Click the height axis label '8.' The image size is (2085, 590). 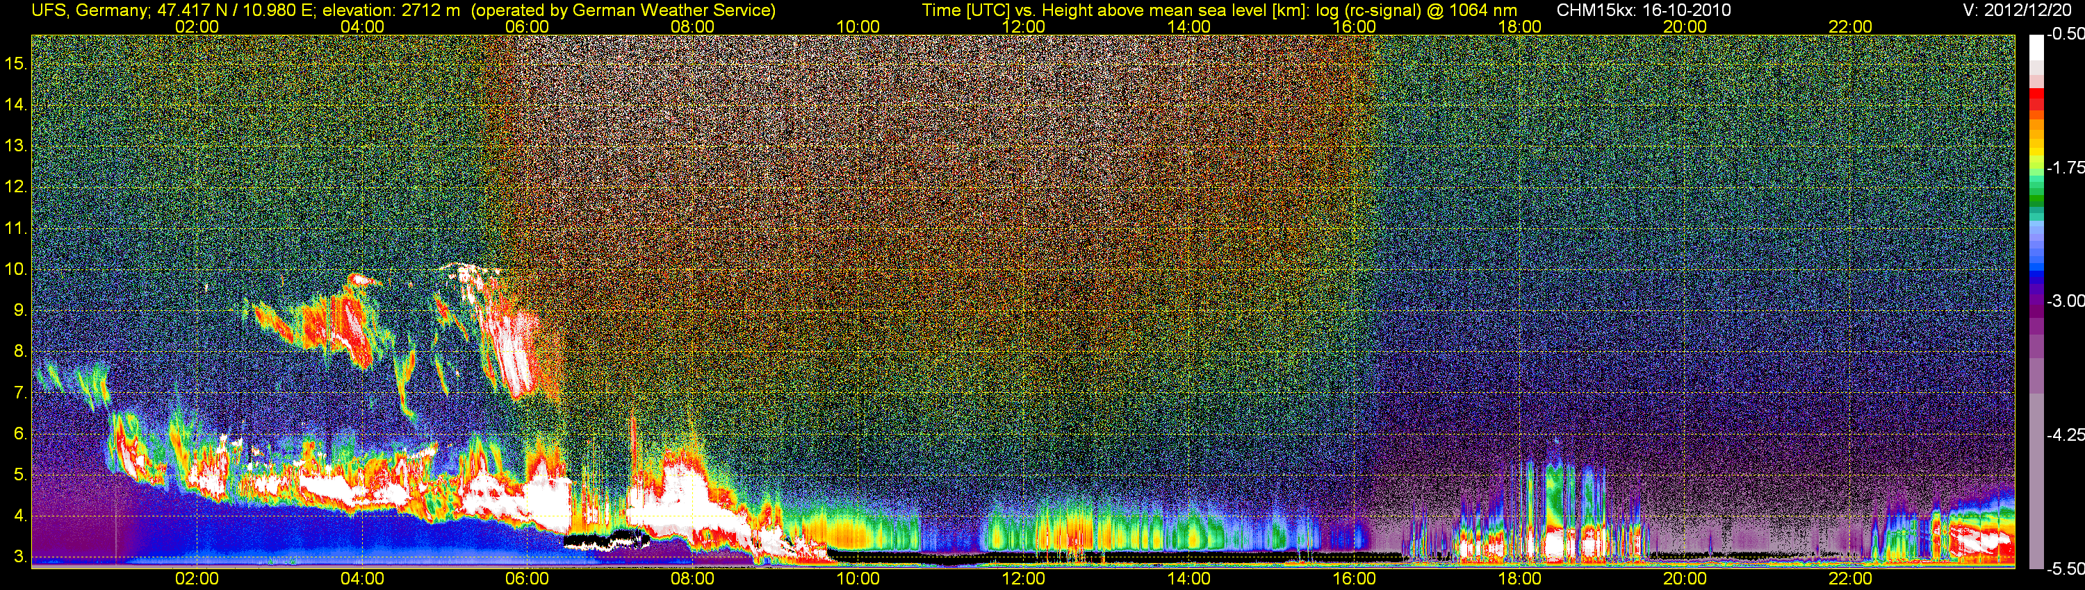(20, 352)
